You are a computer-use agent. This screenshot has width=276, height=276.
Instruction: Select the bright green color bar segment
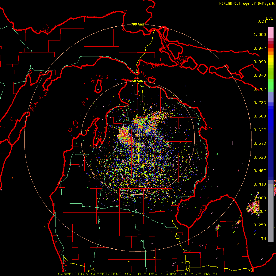[271, 84]
